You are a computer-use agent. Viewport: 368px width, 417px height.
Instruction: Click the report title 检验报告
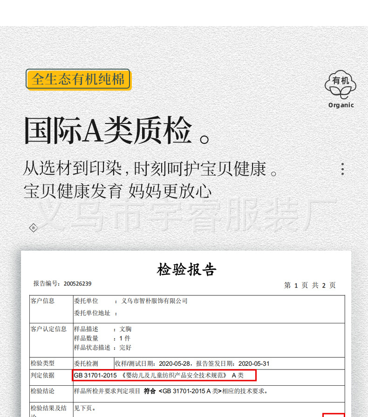186,269
